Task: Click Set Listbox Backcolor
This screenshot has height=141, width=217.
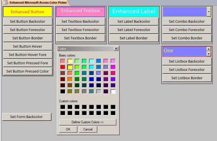Action: coord(187,61)
